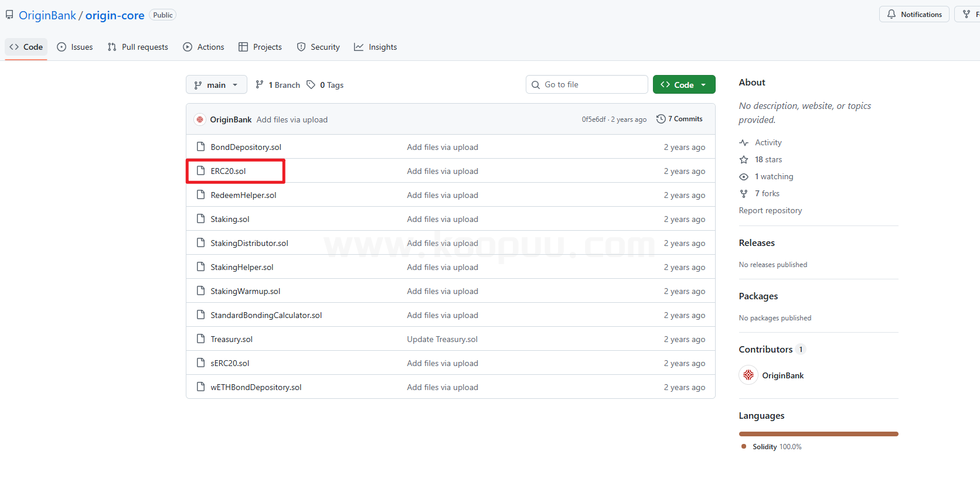Image resolution: width=980 pixels, height=482 pixels.
Task: Open the BondDepository.sol file icon
Action: pos(200,147)
